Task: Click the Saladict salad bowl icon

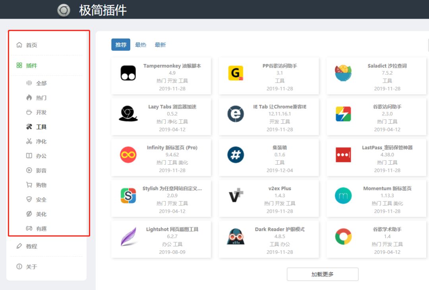Action: point(343,73)
